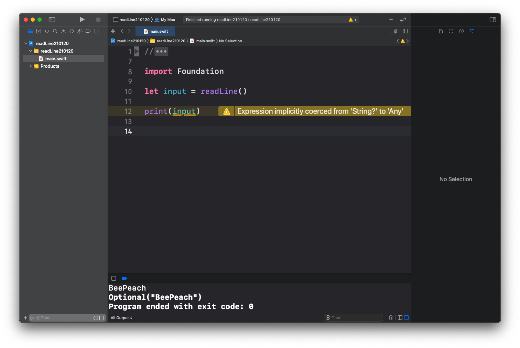The image size is (520, 348).
Task: Open the Report navigator
Action: (97, 31)
